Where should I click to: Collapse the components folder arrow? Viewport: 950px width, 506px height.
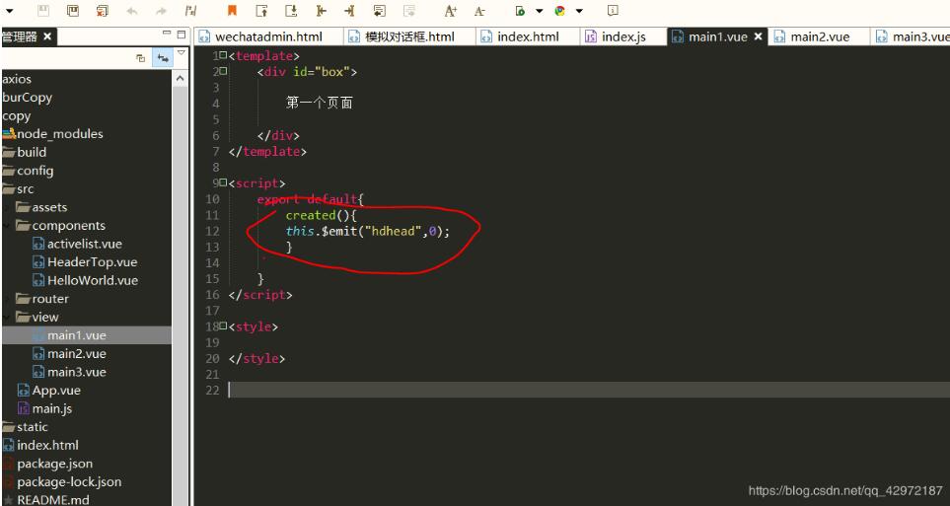(7, 226)
